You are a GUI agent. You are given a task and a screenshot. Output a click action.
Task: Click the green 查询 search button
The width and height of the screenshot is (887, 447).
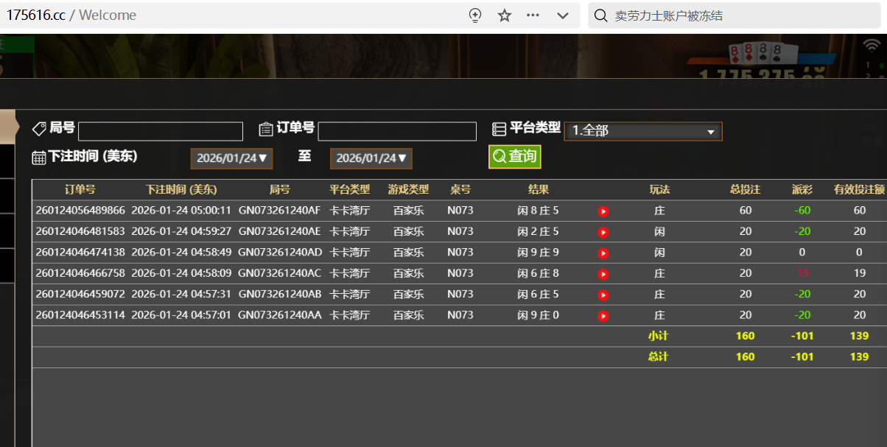point(514,157)
